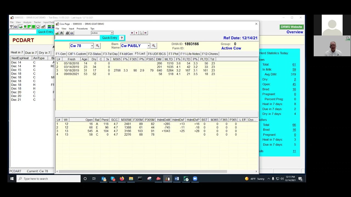The image size is (351, 197).
Task: Switch to F3-Tst Day tab
Action: click(111, 54)
